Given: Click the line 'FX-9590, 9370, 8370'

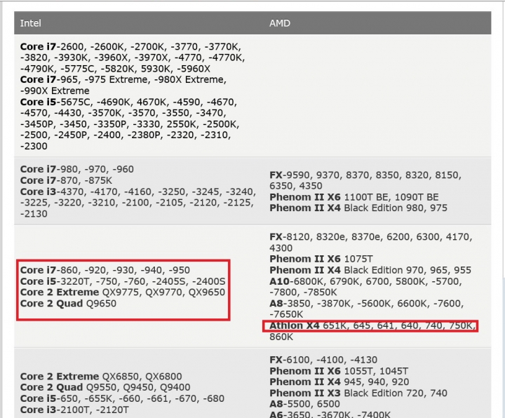Looking at the screenshot, I should pos(365,175).
